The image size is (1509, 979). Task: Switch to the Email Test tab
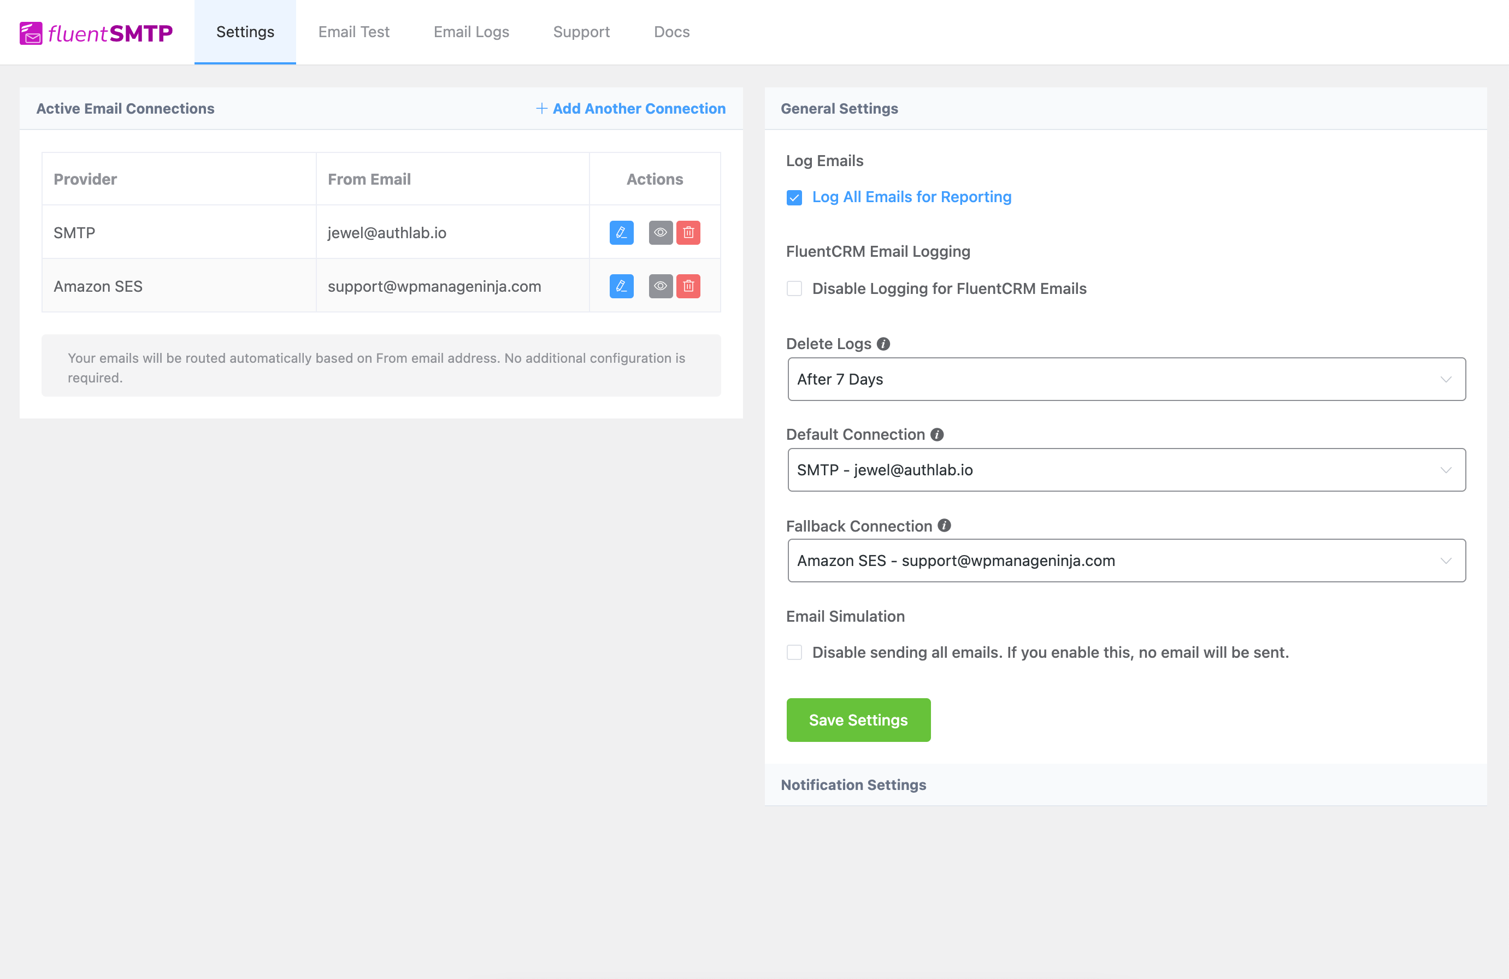[x=353, y=31]
